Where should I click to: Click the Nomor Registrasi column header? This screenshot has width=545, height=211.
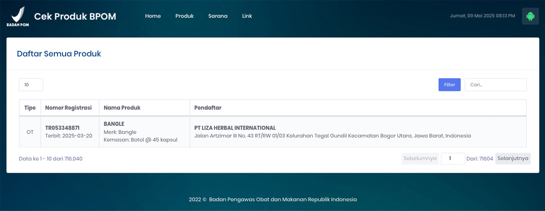[68, 108]
